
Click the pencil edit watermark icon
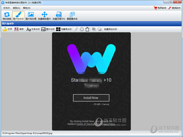coord(76,29)
